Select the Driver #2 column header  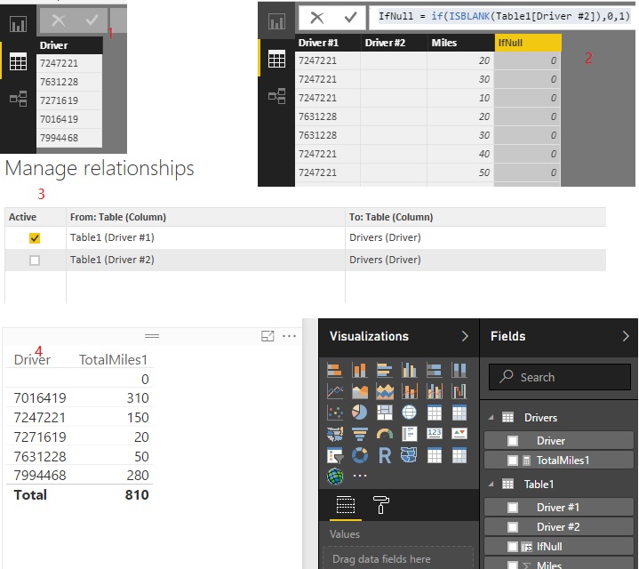pyautogui.click(x=394, y=43)
